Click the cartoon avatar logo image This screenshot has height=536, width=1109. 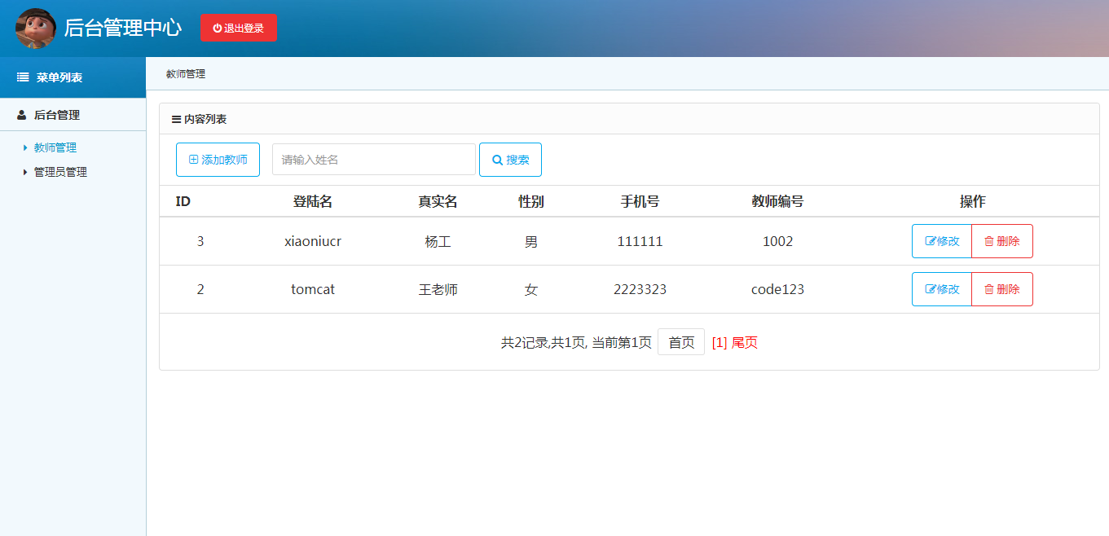point(36,29)
